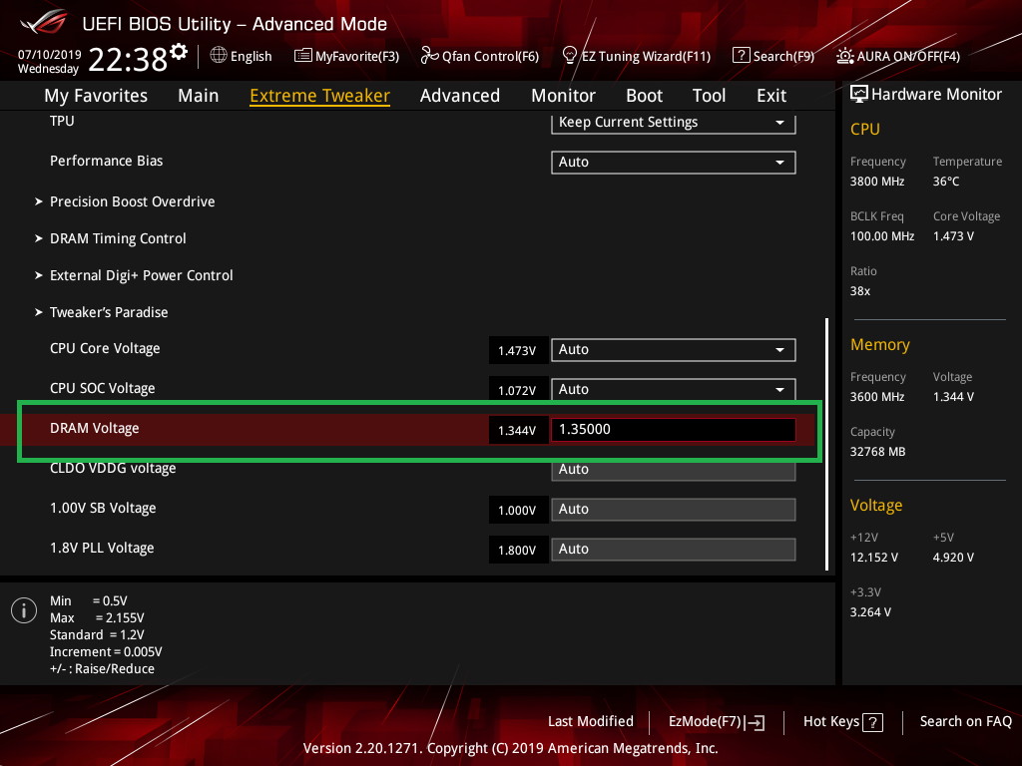Click the 3600 MHz memory frequency

point(877,397)
